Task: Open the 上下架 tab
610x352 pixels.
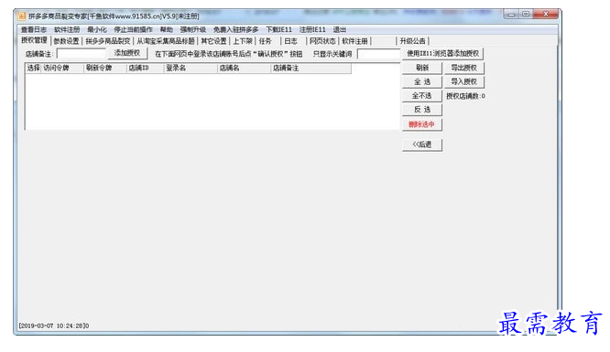Action: tap(243, 41)
